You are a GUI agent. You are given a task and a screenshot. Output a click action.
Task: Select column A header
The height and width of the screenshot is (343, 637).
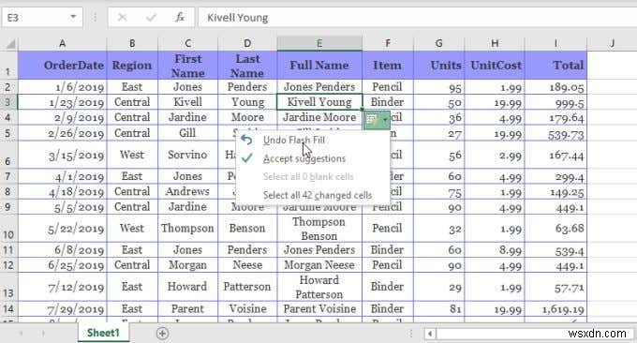coord(62,43)
